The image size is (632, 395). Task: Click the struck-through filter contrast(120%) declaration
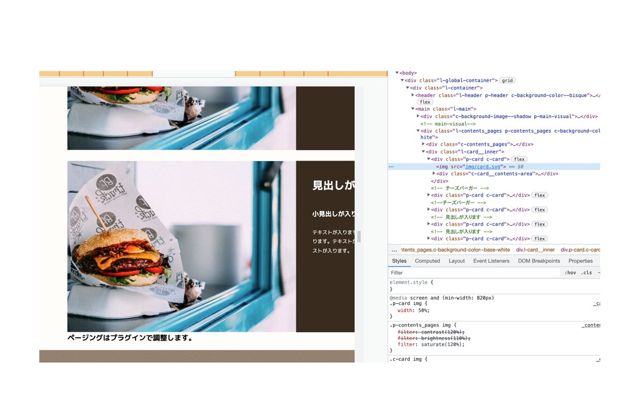click(431, 332)
